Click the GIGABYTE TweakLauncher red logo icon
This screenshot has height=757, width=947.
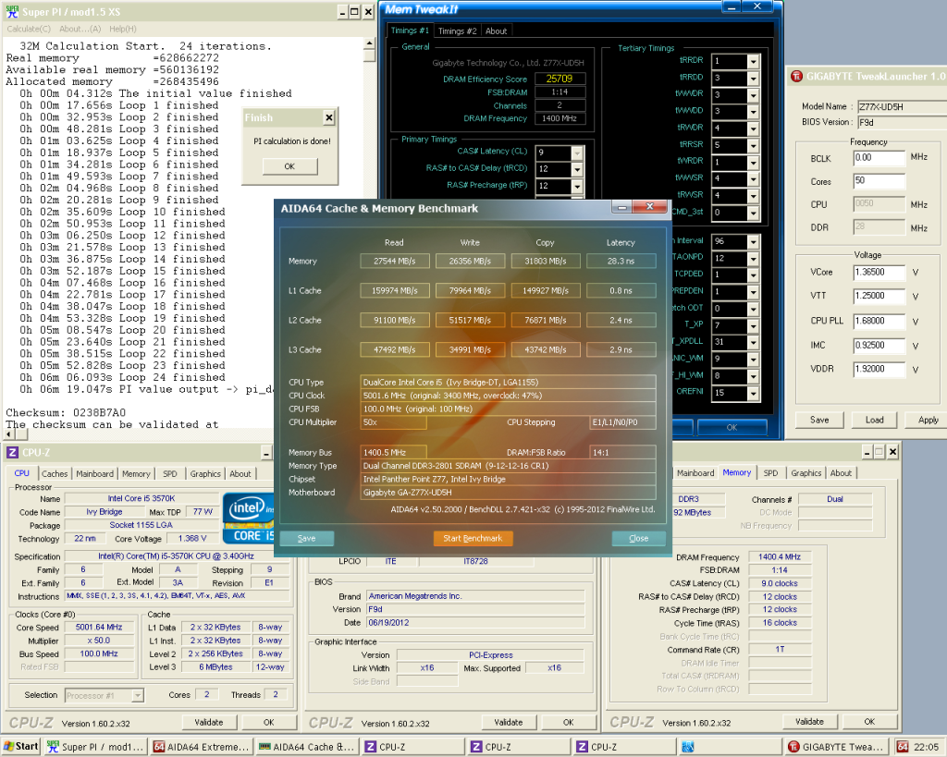pyautogui.click(x=797, y=77)
